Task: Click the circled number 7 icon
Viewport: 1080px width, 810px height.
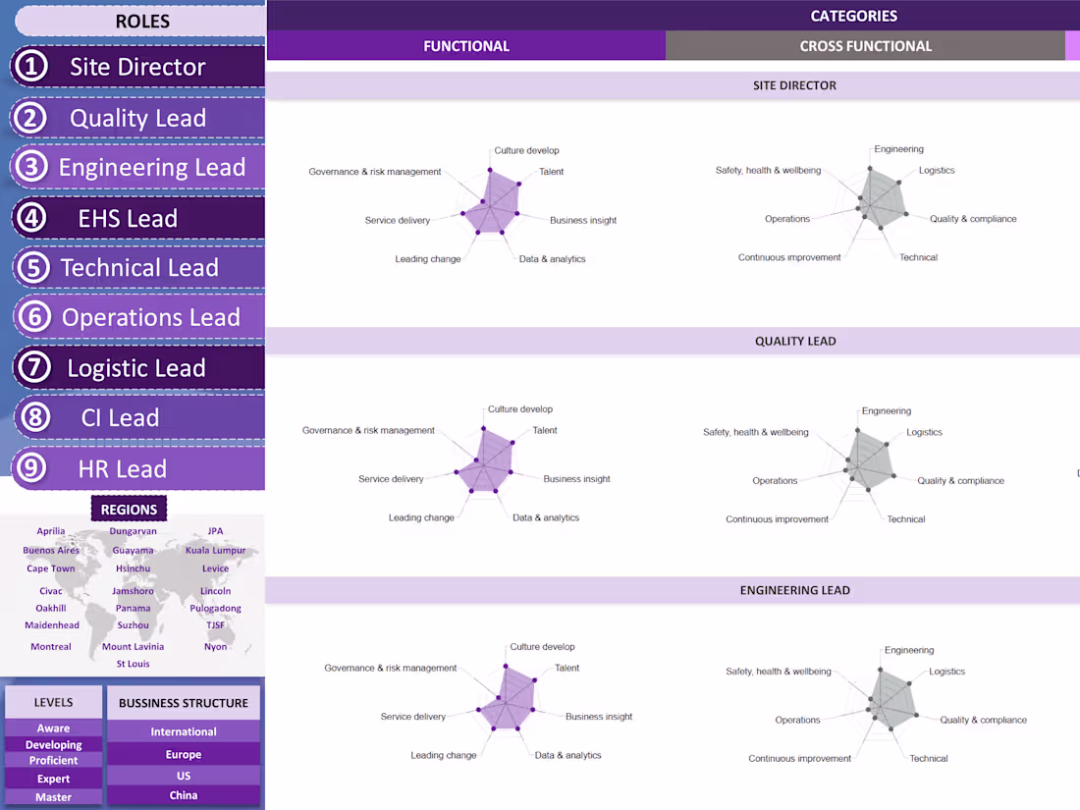Action: (x=34, y=367)
